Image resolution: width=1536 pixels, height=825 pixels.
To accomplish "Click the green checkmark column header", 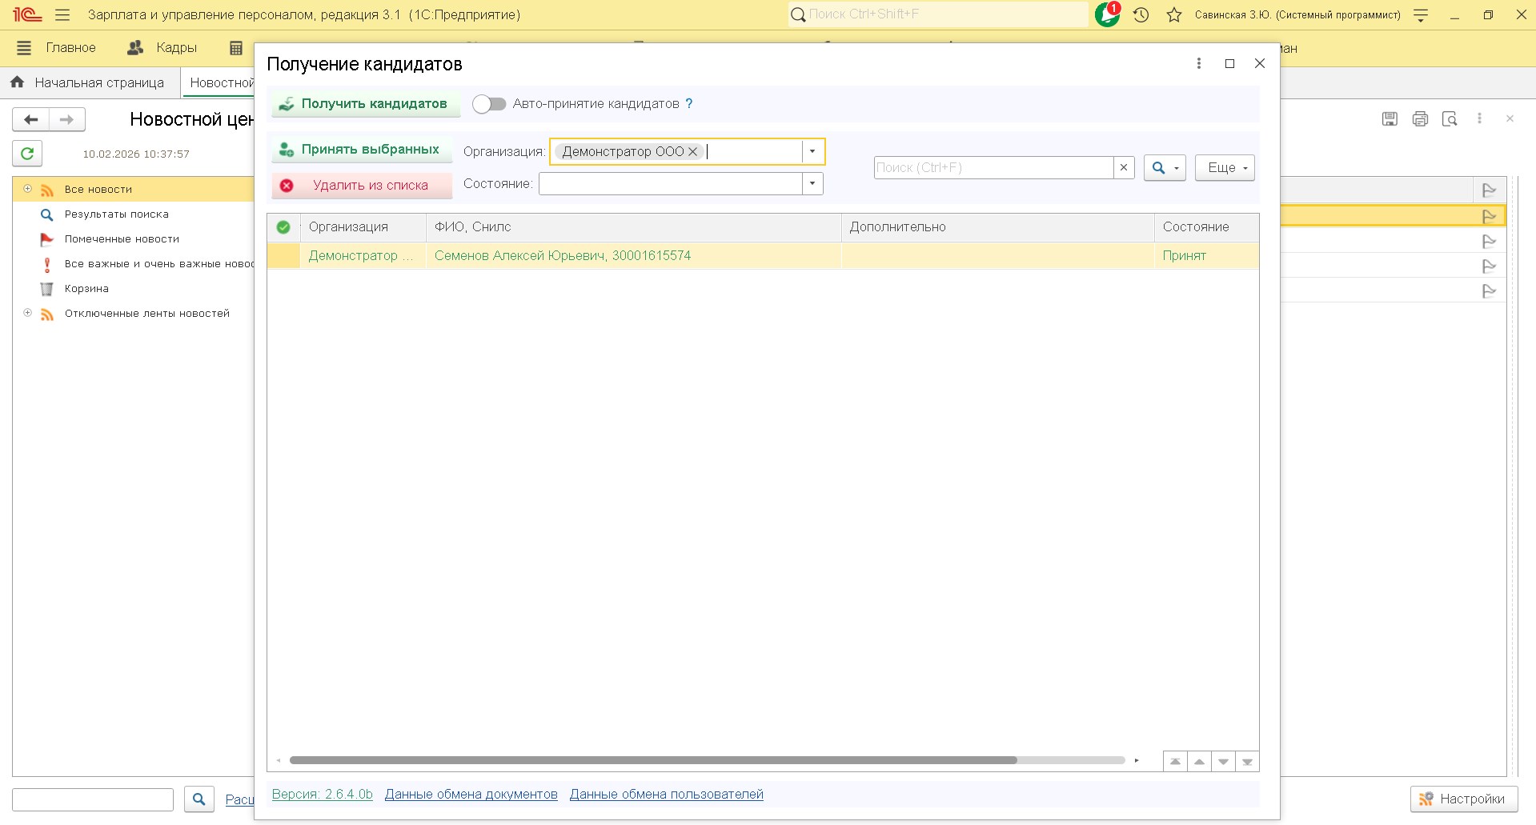I will coord(283,227).
